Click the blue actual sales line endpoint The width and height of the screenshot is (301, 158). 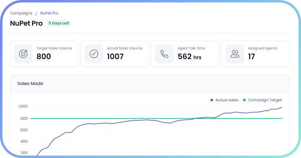point(282,108)
